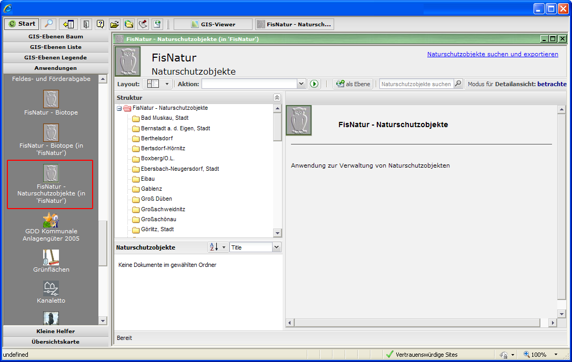Click the magnifier next to Naturschutzobjekte suchen field
572x362 pixels.
click(458, 84)
